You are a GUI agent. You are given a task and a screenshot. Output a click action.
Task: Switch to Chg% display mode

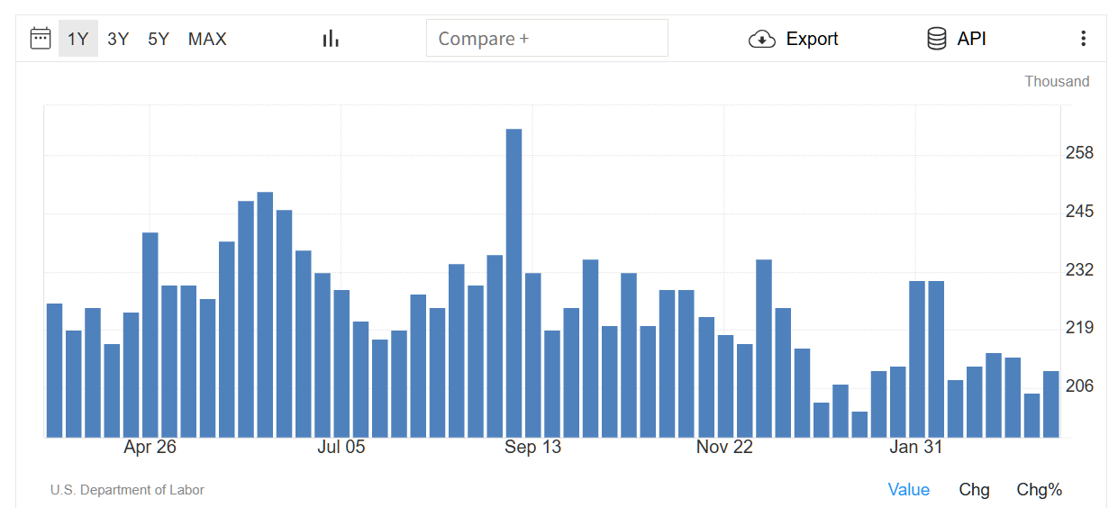click(x=1039, y=489)
